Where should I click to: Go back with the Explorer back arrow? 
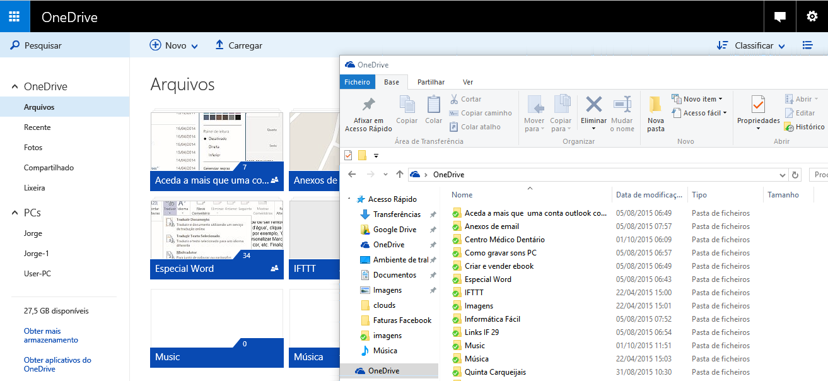(352, 175)
